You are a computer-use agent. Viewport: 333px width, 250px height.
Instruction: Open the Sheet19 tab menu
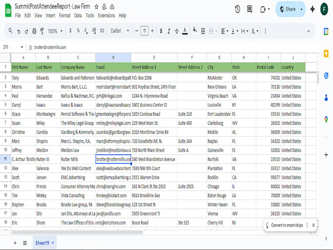click(x=53, y=243)
